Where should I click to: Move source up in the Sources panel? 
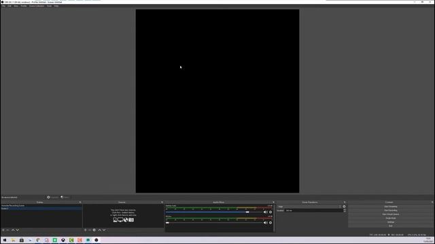coord(99,230)
